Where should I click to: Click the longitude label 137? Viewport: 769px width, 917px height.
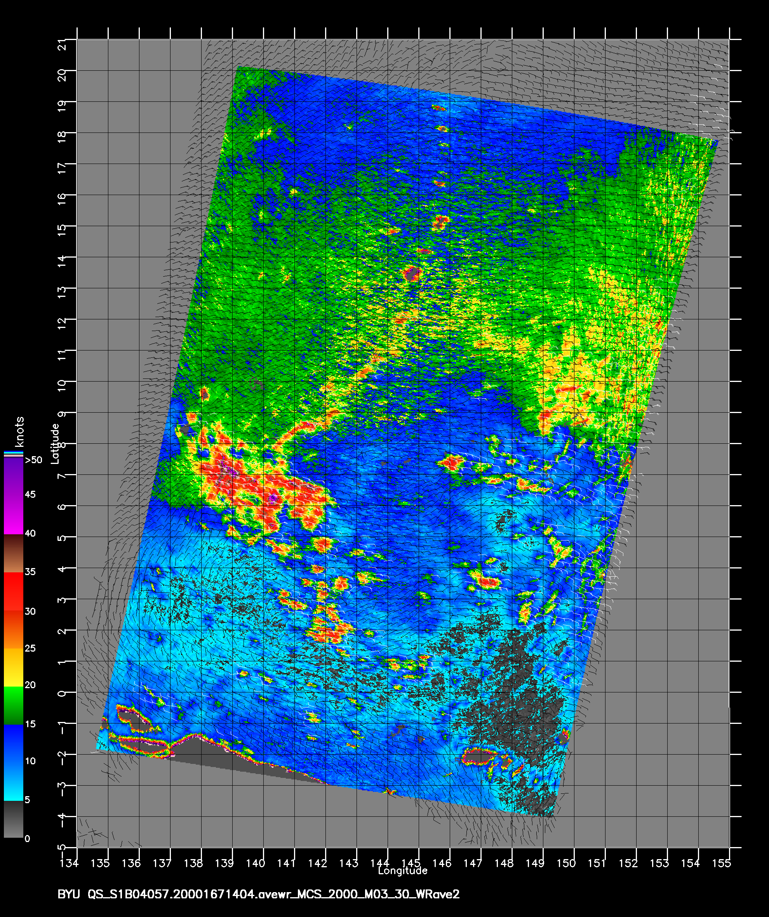(x=162, y=863)
